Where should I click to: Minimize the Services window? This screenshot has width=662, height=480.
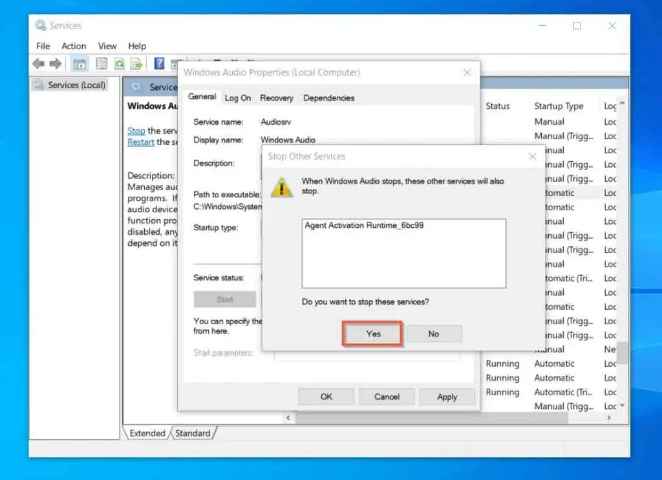pyautogui.click(x=542, y=26)
